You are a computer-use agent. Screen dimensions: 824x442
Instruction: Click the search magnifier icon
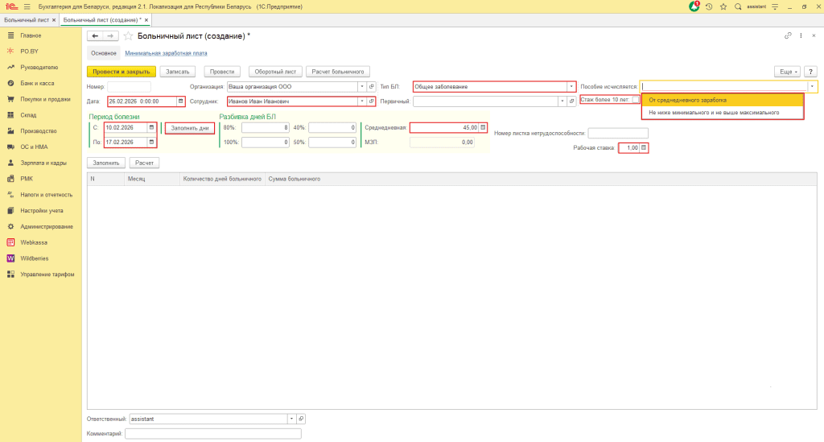coord(738,6)
